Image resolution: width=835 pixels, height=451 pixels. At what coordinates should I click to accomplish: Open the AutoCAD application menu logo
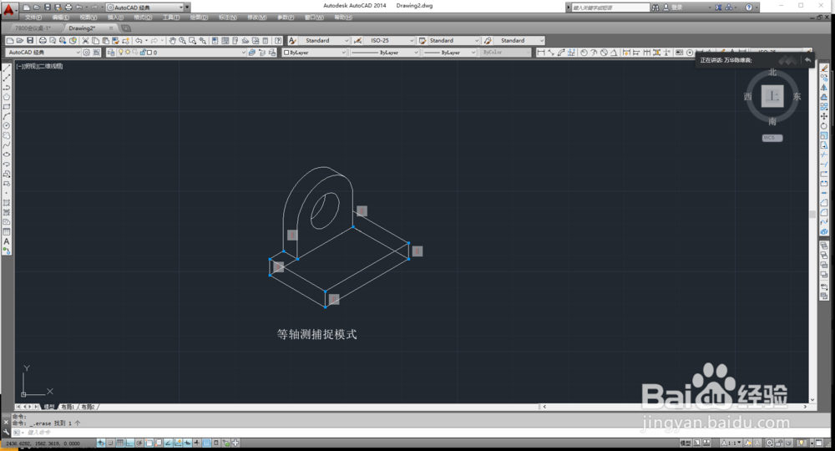point(8,8)
